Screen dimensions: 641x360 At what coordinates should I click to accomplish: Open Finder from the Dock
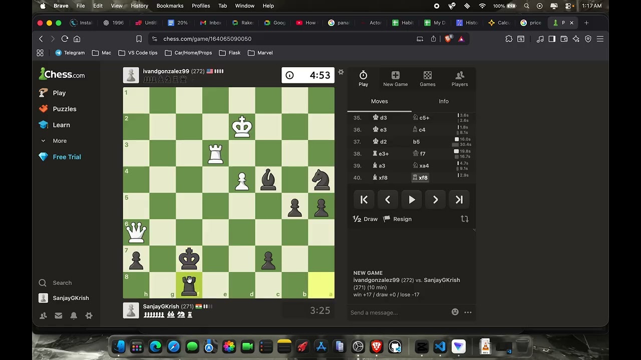119,346
